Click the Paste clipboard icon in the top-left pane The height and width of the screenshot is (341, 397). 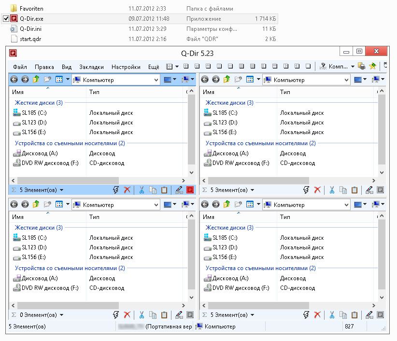tap(164, 190)
